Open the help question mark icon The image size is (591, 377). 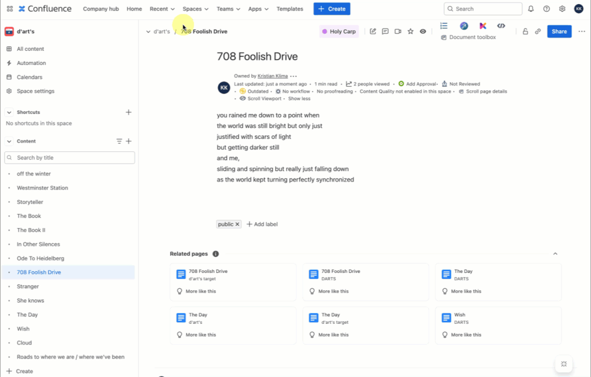[547, 9]
